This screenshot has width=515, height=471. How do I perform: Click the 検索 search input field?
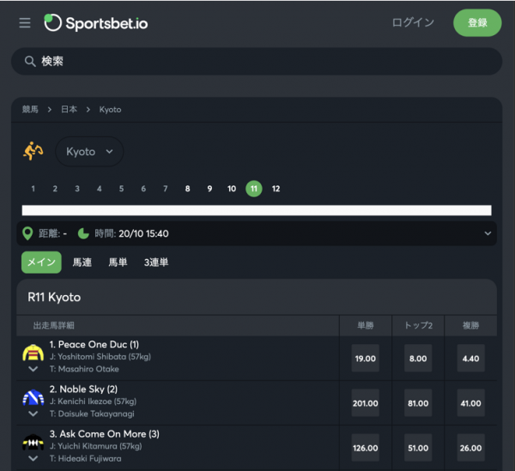[x=257, y=62]
